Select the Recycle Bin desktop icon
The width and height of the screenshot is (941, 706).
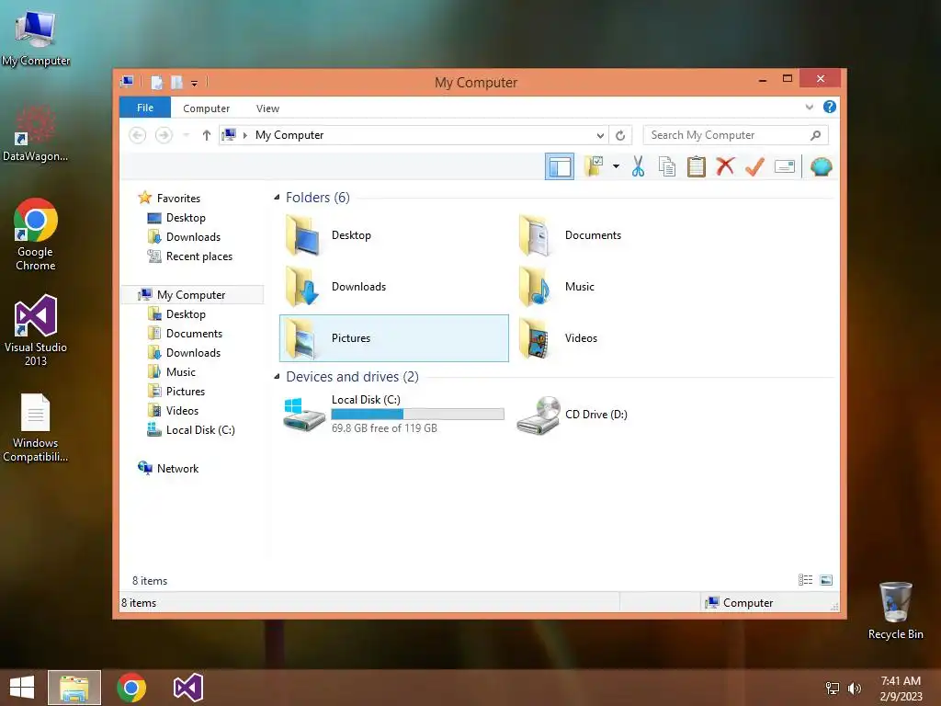click(895, 610)
